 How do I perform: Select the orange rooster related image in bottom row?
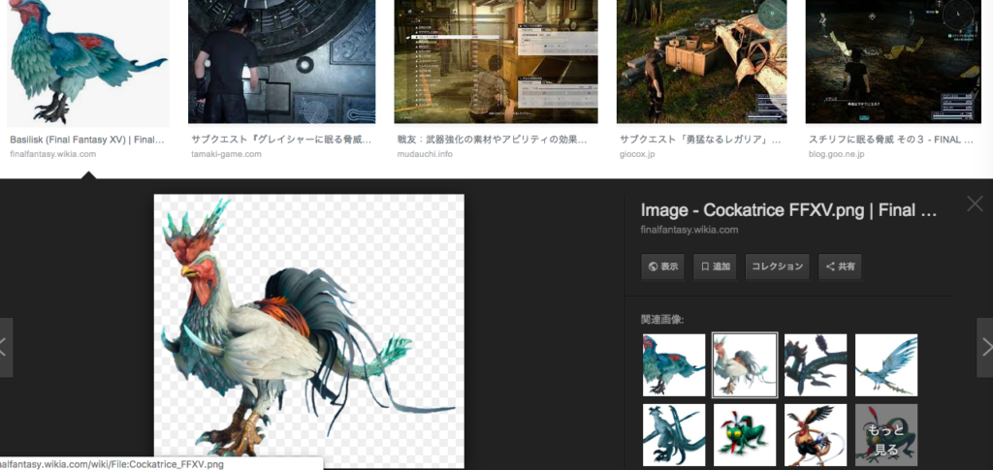point(816,435)
